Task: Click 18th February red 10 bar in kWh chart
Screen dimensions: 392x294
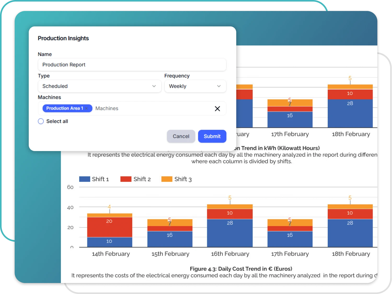Action: [350, 94]
